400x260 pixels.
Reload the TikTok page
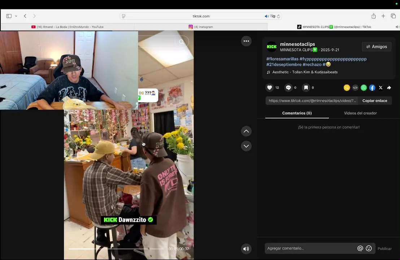click(279, 16)
